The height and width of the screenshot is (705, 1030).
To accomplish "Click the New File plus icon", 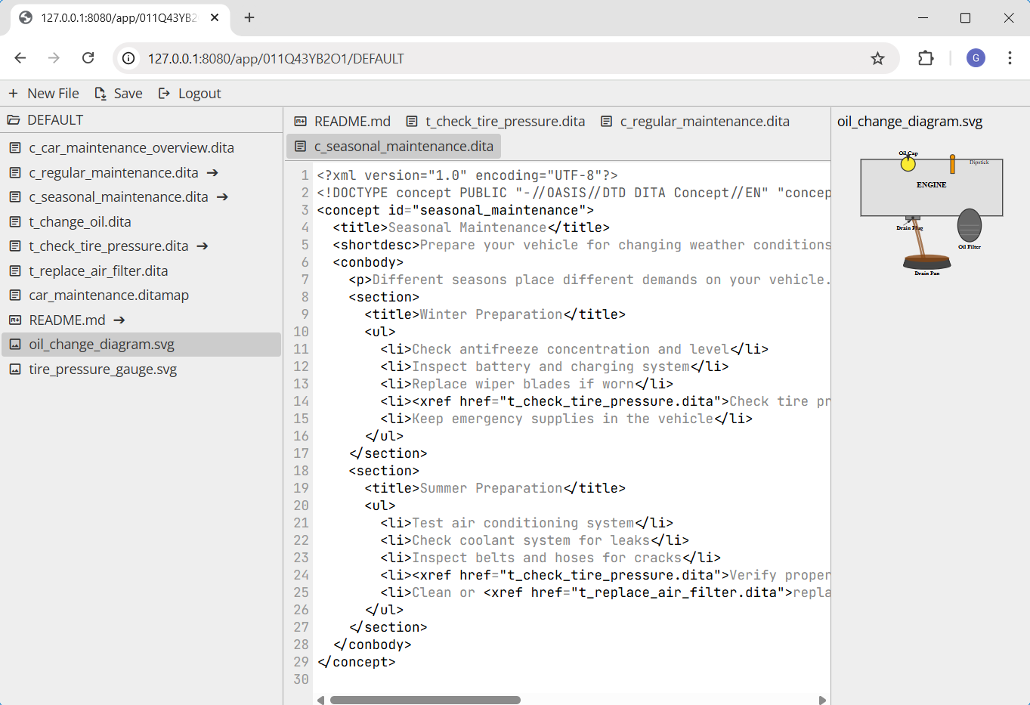I will pos(14,93).
